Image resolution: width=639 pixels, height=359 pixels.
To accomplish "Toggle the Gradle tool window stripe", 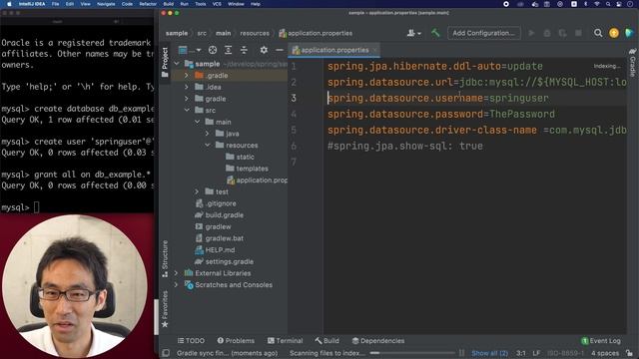I will coord(632,62).
